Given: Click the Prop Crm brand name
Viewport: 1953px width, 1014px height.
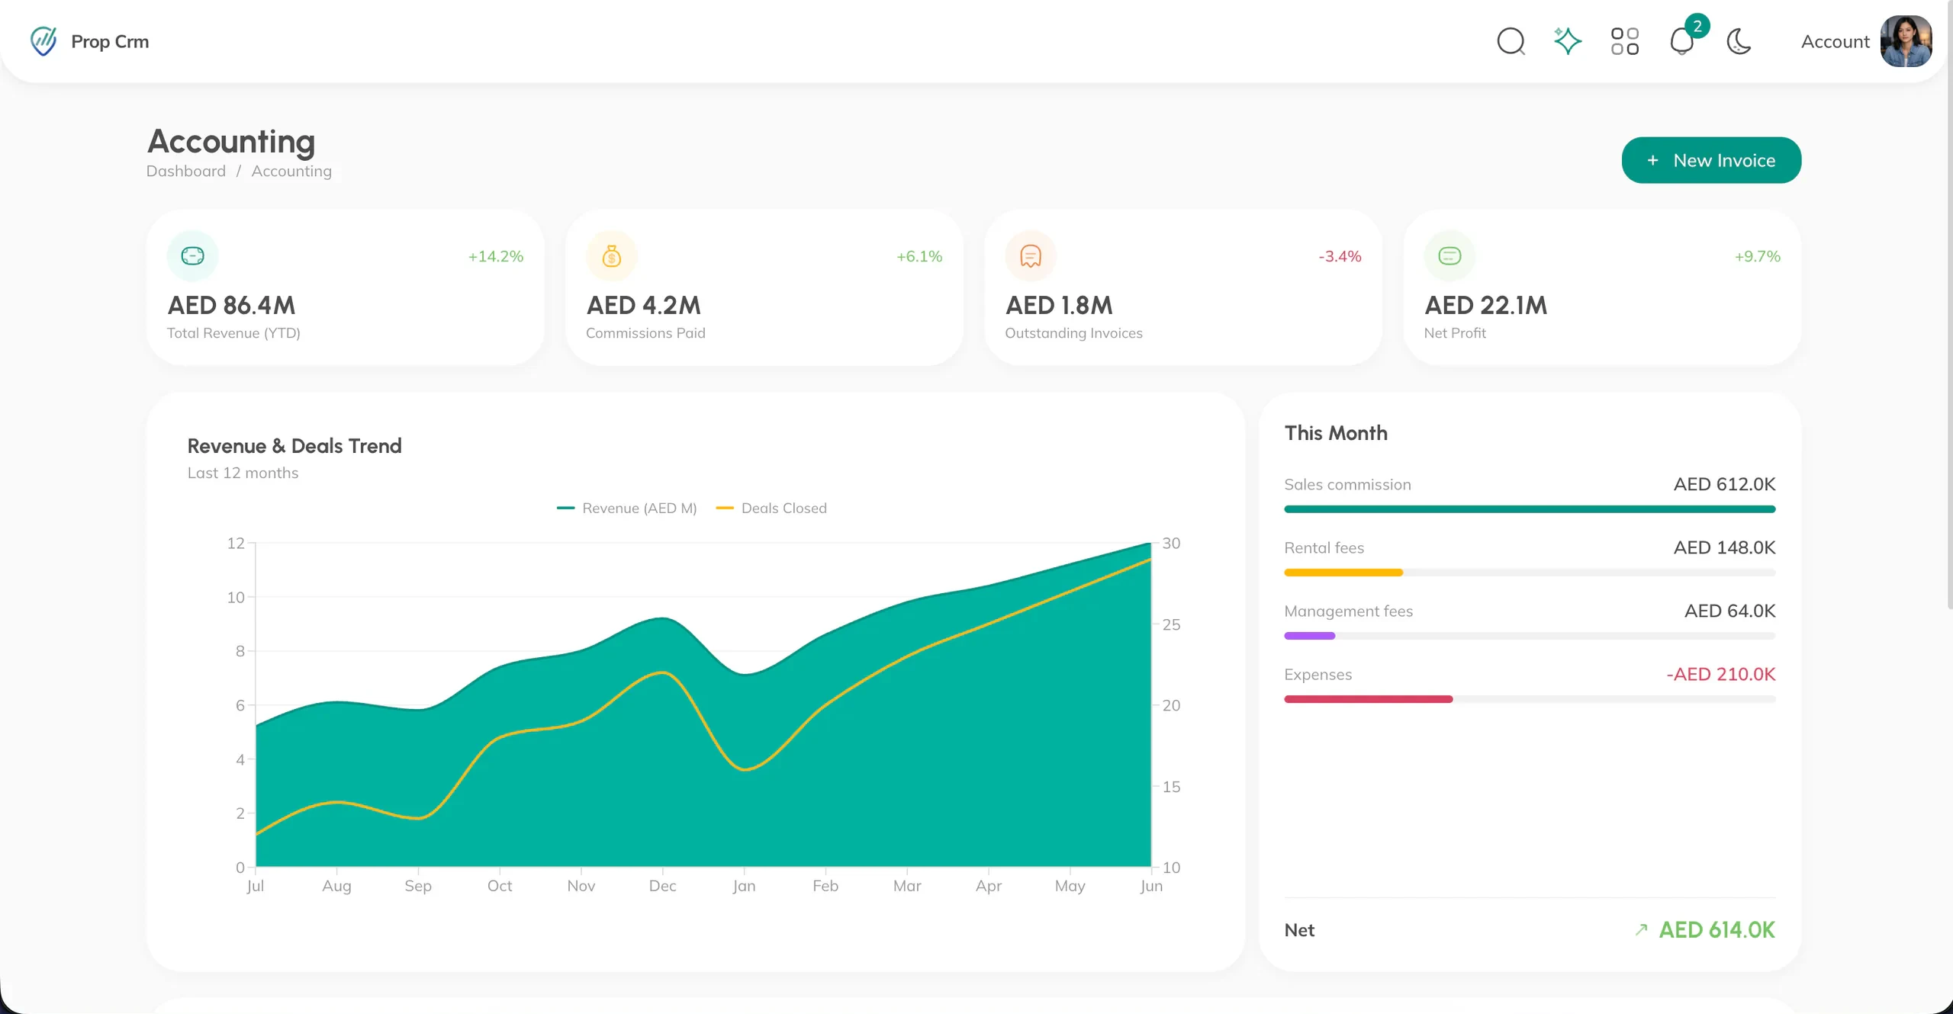Looking at the screenshot, I should pyautogui.click(x=110, y=41).
